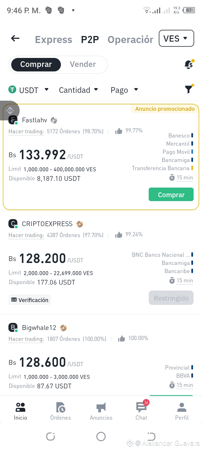The width and height of the screenshot is (202, 450).
Task: Expand the Pago payment method filter
Action: point(124,90)
